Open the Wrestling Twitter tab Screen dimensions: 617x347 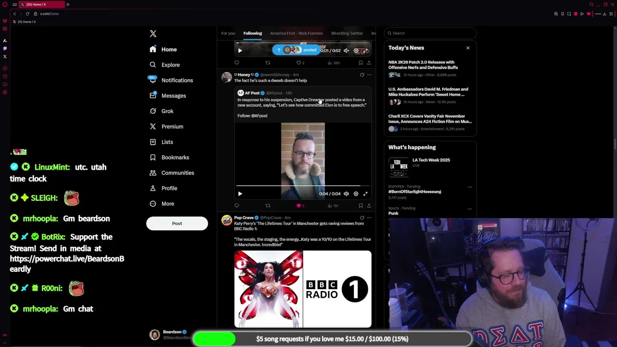pyautogui.click(x=347, y=33)
